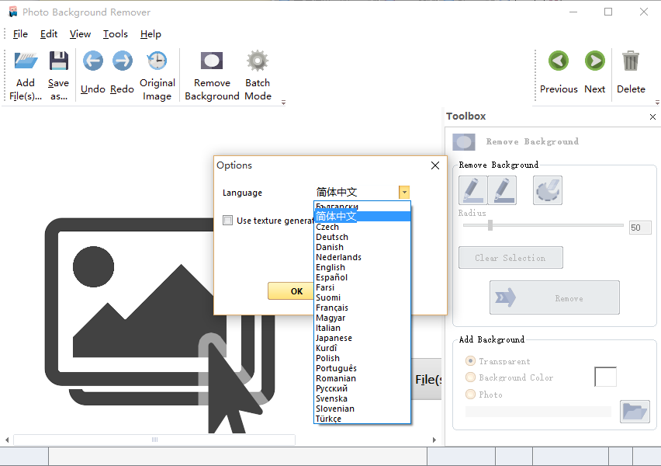The image size is (661, 466).
Task: Collapse the Language dropdown arrow
Action: point(404,193)
